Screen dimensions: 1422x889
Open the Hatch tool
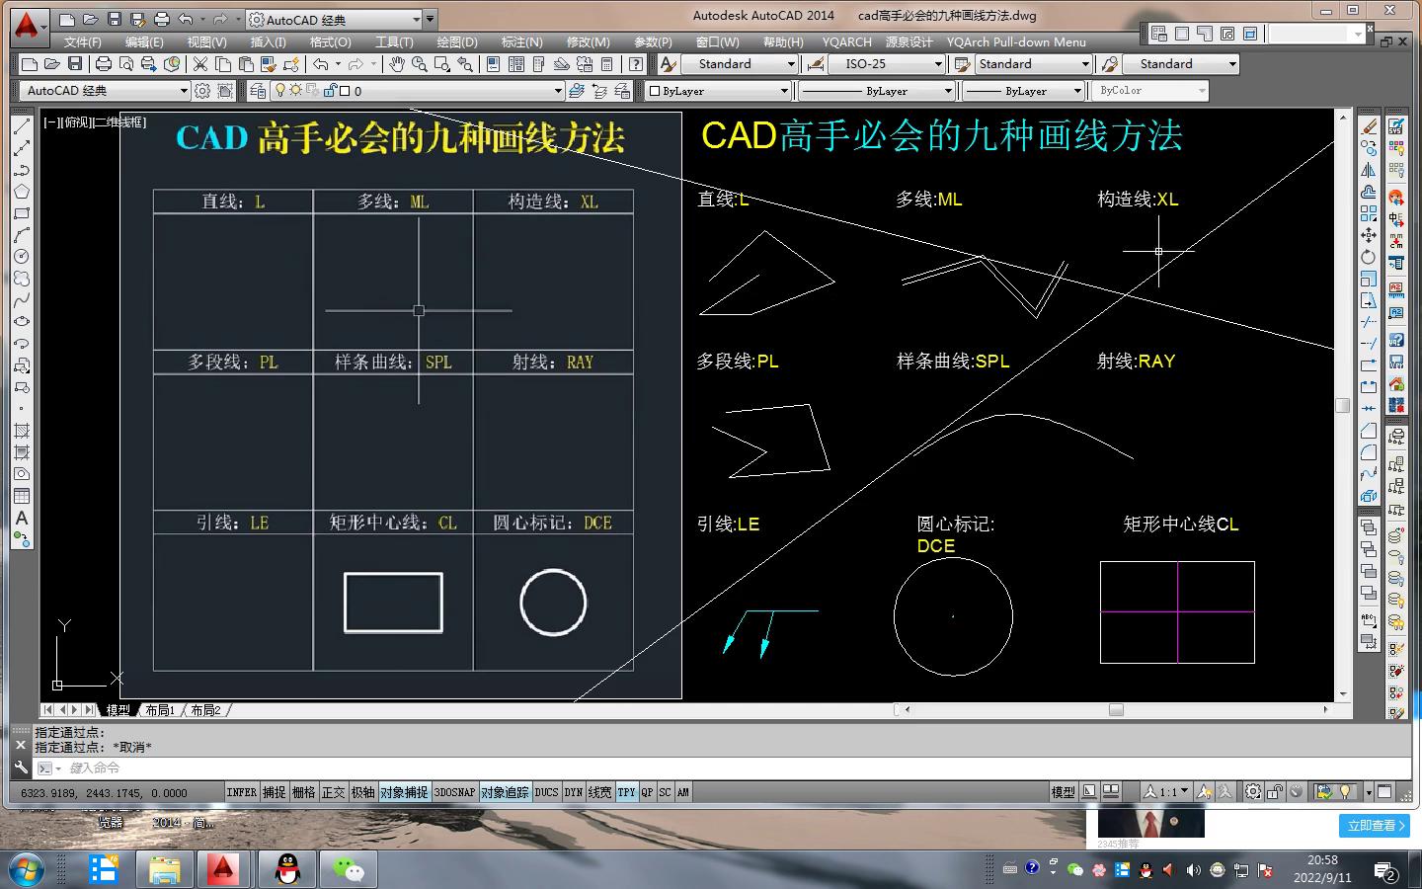[22, 431]
